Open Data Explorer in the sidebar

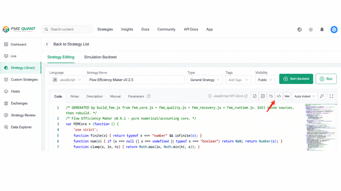[20, 127]
